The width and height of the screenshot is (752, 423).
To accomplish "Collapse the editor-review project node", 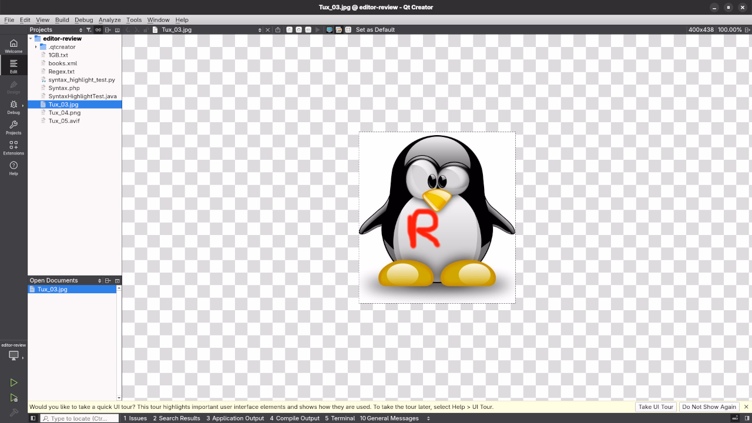I will (31, 39).
